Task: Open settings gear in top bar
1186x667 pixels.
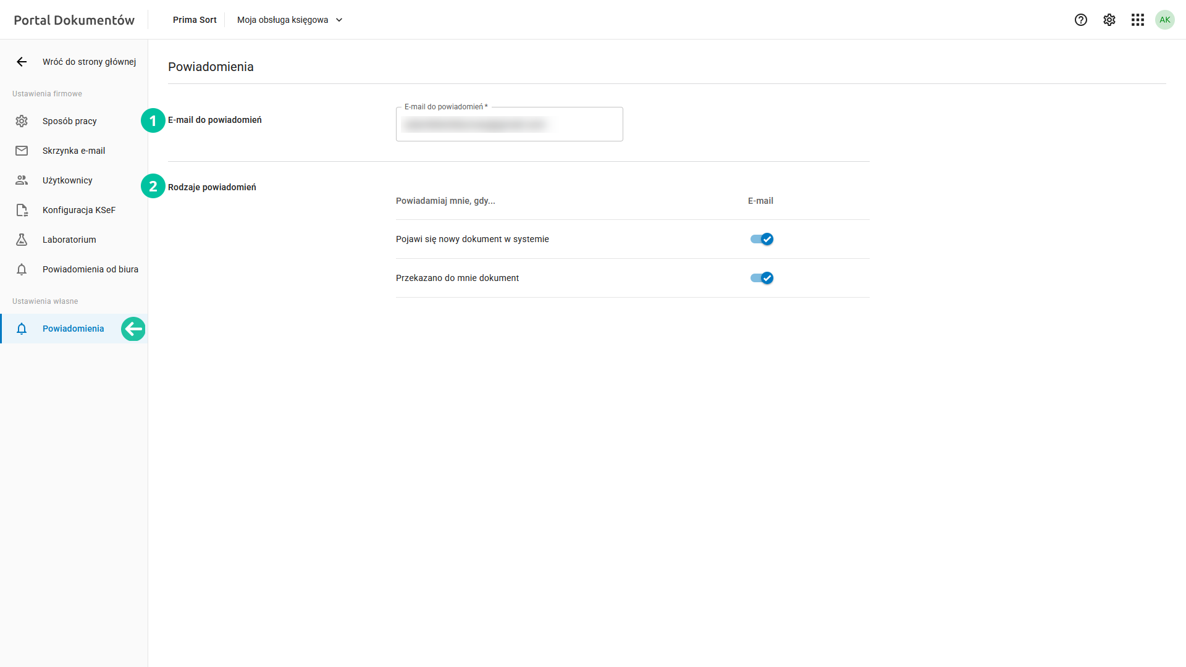Action: [1109, 20]
